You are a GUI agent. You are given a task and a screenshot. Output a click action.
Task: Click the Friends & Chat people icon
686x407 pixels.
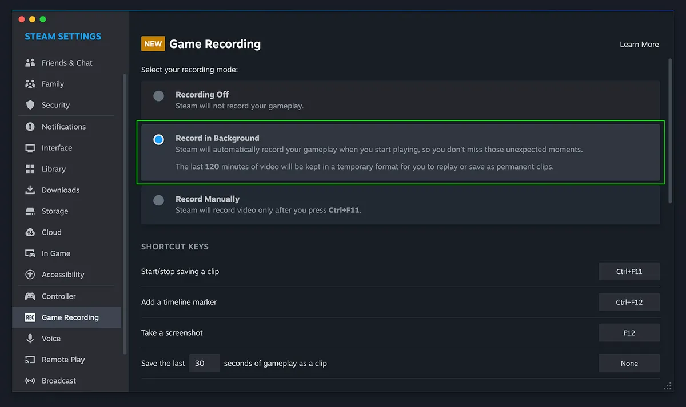click(x=30, y=63)
